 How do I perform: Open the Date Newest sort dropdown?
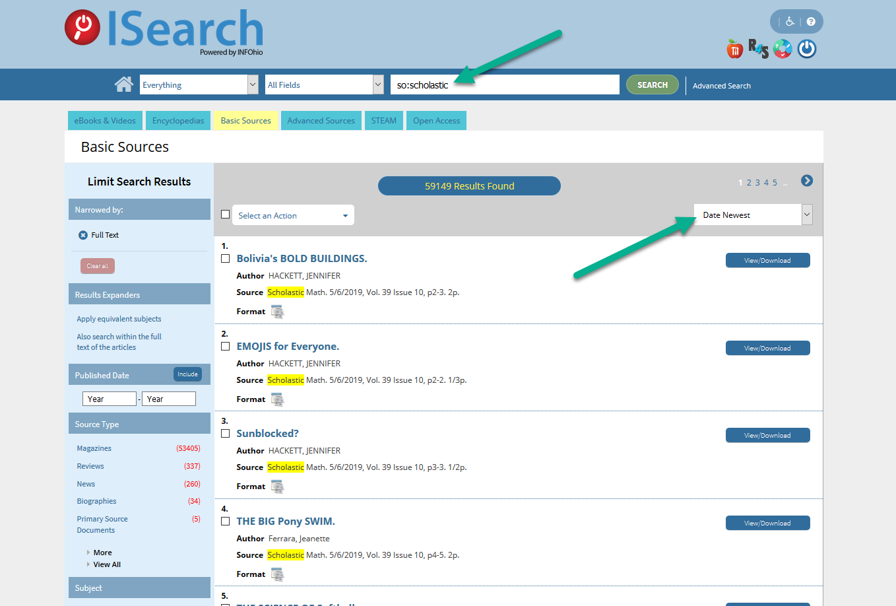tap(753, 215)
